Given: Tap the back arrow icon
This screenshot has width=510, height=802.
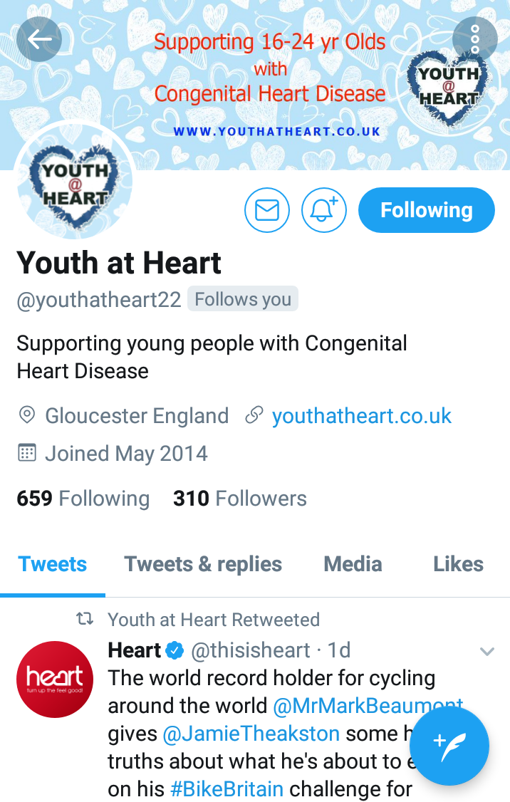Looking at the screenshot, I should [39, 39].
